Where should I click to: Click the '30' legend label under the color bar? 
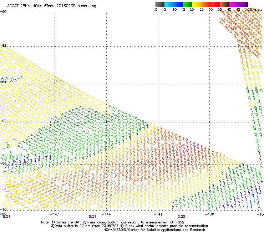(x=210, y=10)
